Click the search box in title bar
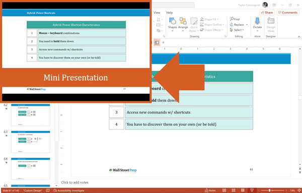This screenshot has width=302, height=193. (x=173, y=5)
